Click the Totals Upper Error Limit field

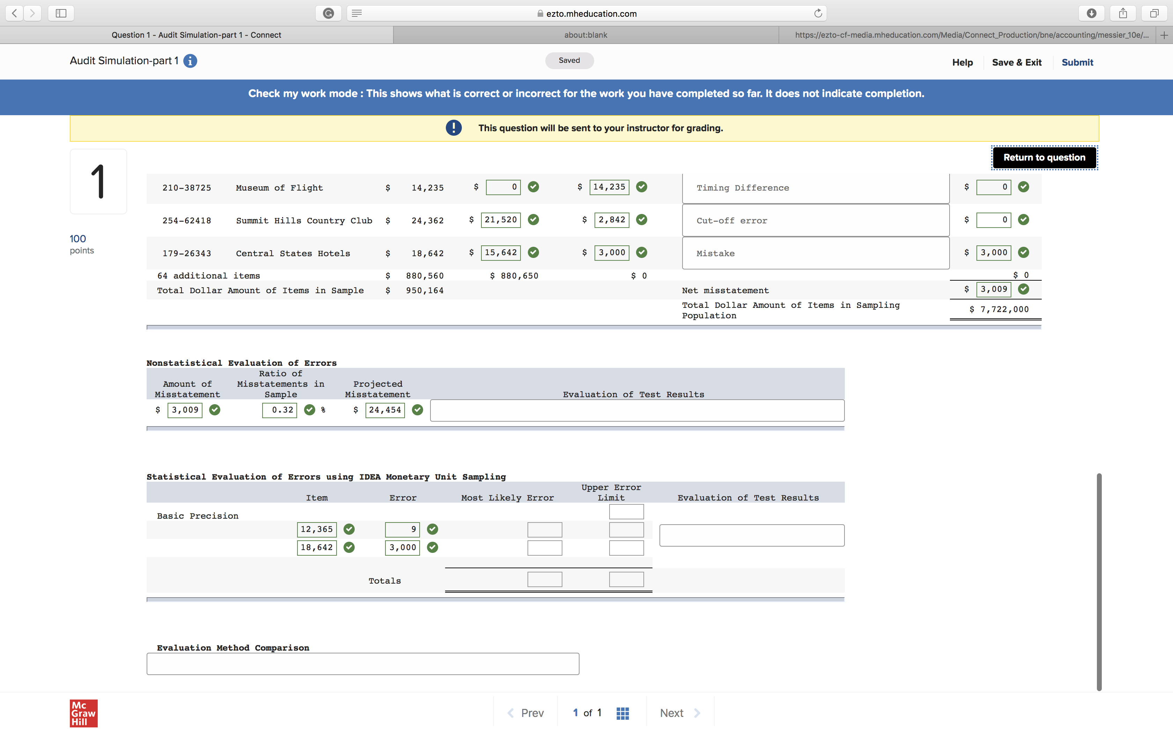coord(626,579)
